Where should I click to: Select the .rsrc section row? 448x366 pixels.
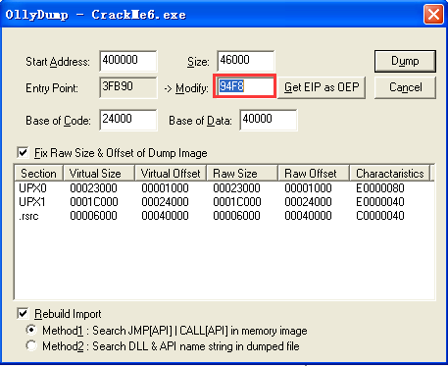point(224,216)
